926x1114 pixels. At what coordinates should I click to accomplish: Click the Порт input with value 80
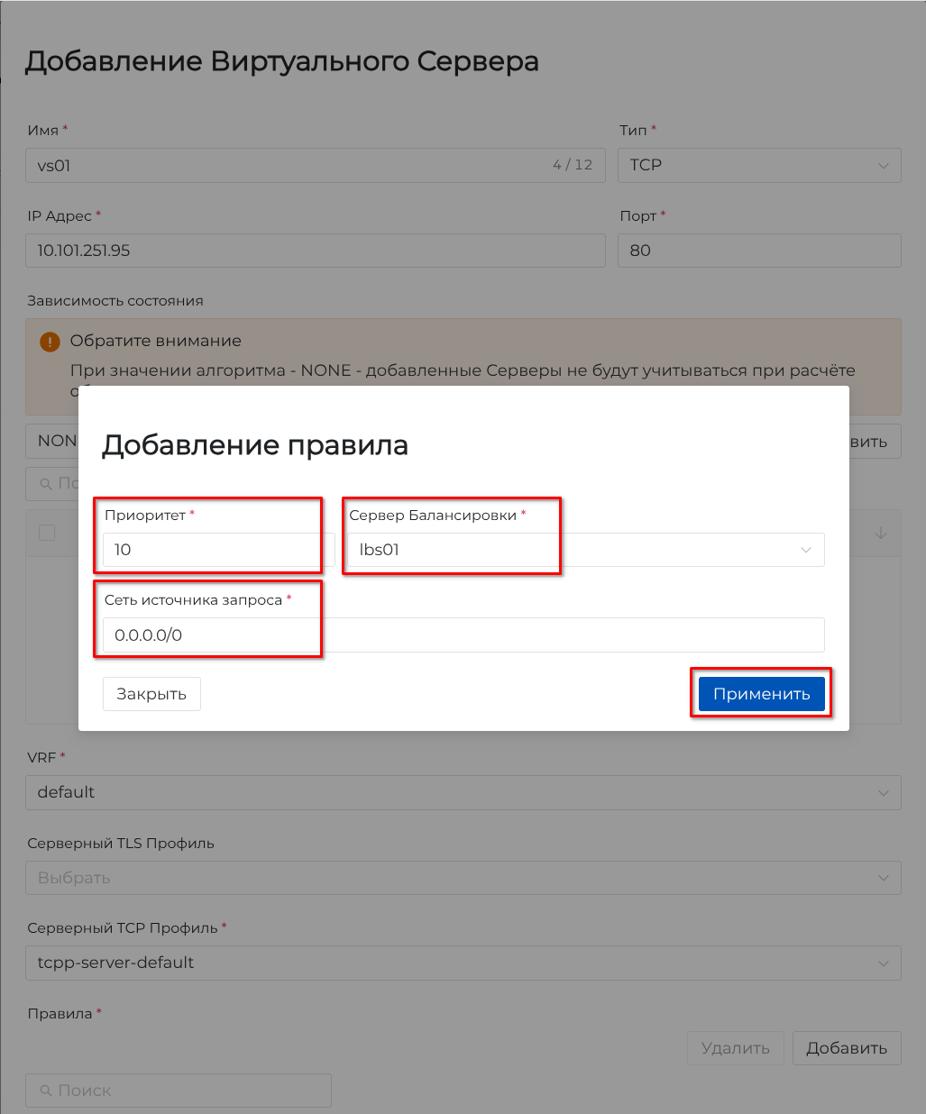click(x=758, y=251)
